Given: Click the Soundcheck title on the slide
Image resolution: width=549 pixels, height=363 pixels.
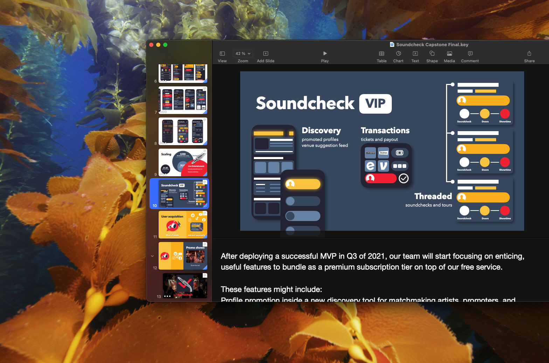Looking at the screenshot, I should point(305,103).
